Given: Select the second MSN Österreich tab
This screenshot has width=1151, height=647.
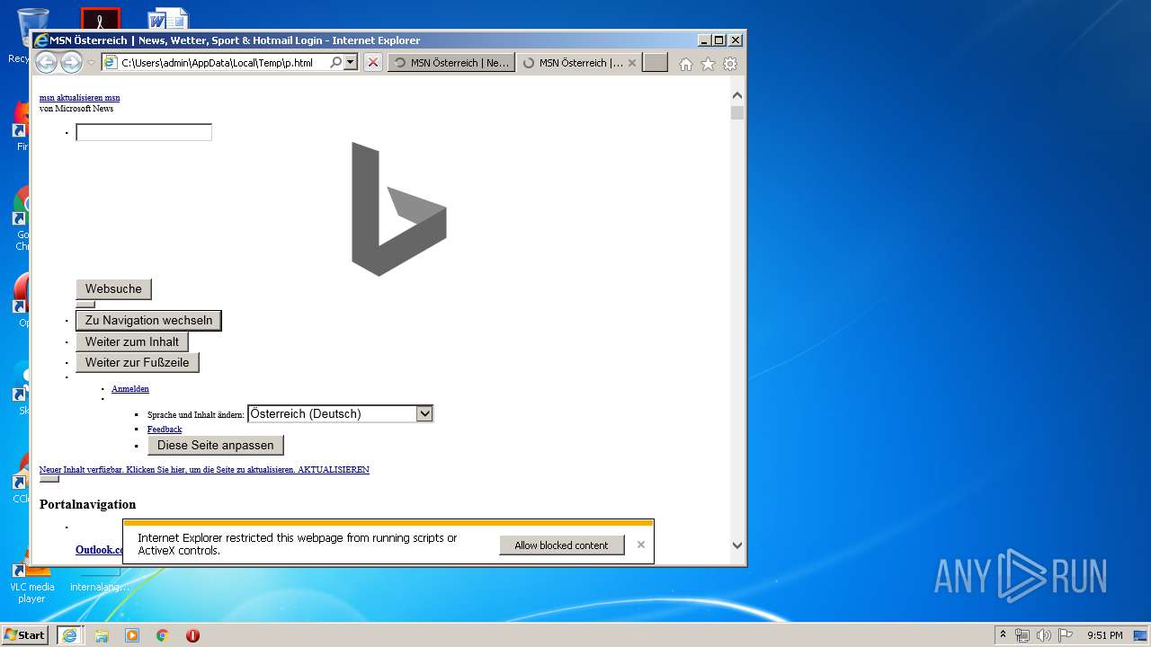Looking at the screenshot, I should [573, 63].
